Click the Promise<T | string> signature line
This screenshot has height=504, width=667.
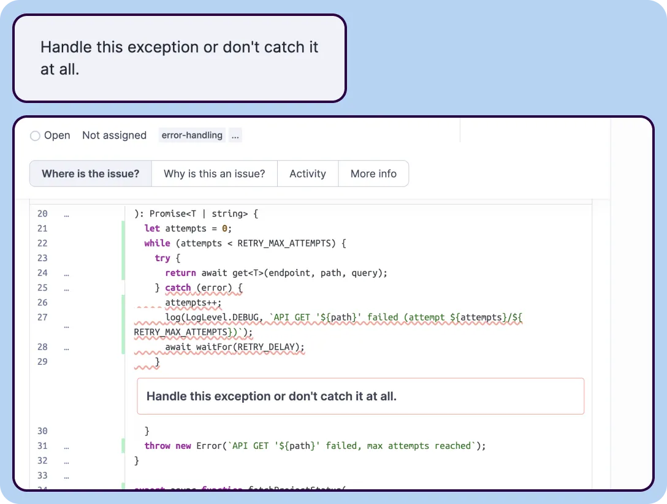196,213
